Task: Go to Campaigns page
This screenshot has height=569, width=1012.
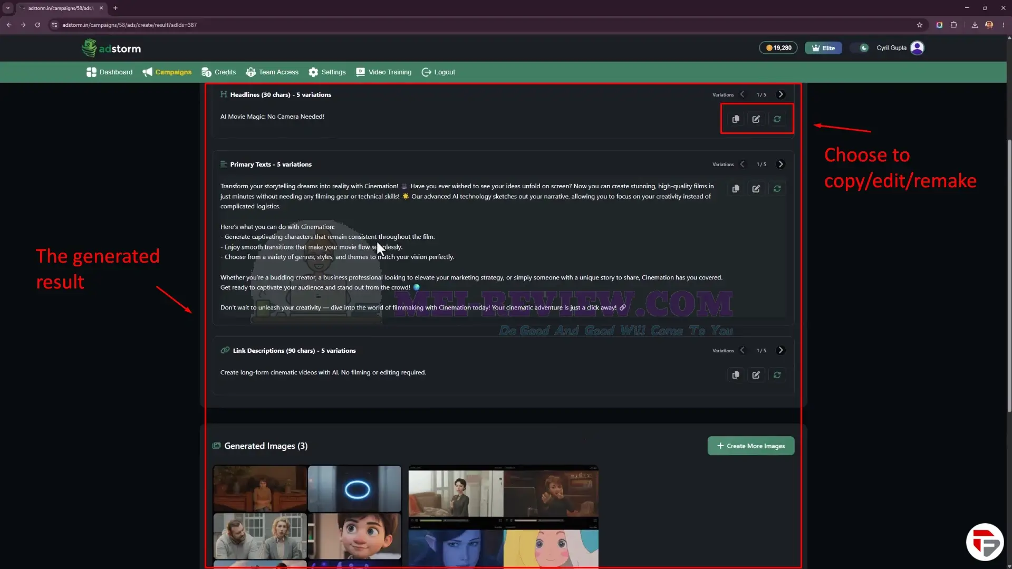Action: (167, 72)
